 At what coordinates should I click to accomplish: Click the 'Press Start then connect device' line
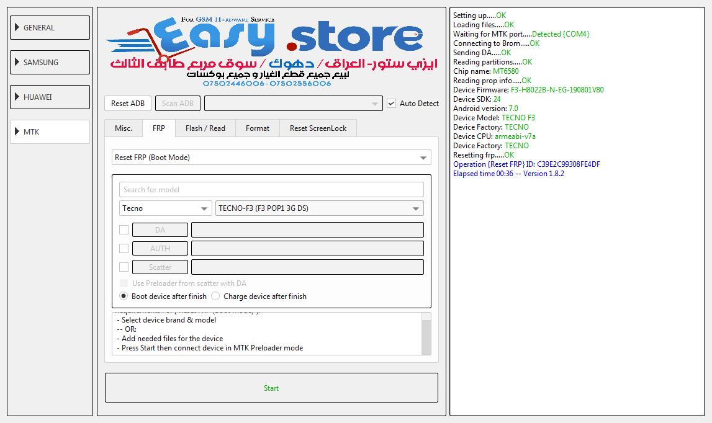210,348
